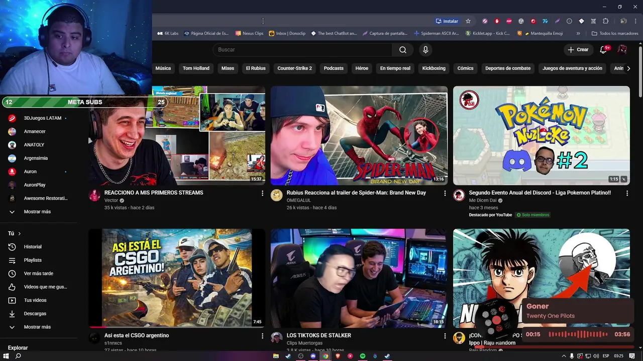Open Windows taskbar search
643x361 pixels.
point(18,356)
